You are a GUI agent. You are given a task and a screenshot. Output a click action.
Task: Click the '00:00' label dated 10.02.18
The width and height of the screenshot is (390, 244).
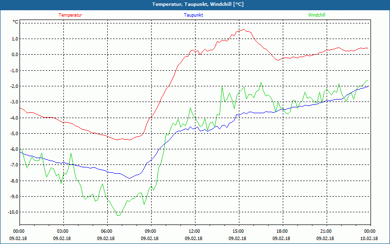(x=369, y=231)
